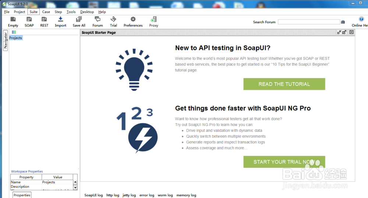
Task: Open the Properties button at bottom left
Action: pos(22,195)
